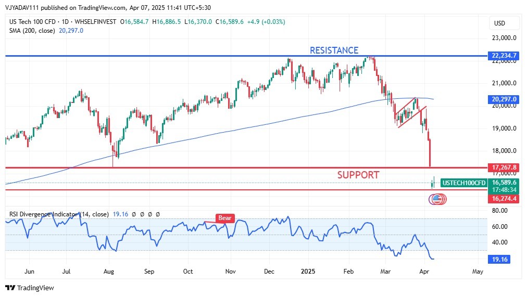This screenshot has width=527, height=297.
Task: Select the SUPPORT text label
Action: coord(358,175)
